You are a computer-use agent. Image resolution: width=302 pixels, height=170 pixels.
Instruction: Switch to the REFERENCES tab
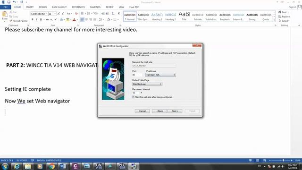click(x=78, y=7)
